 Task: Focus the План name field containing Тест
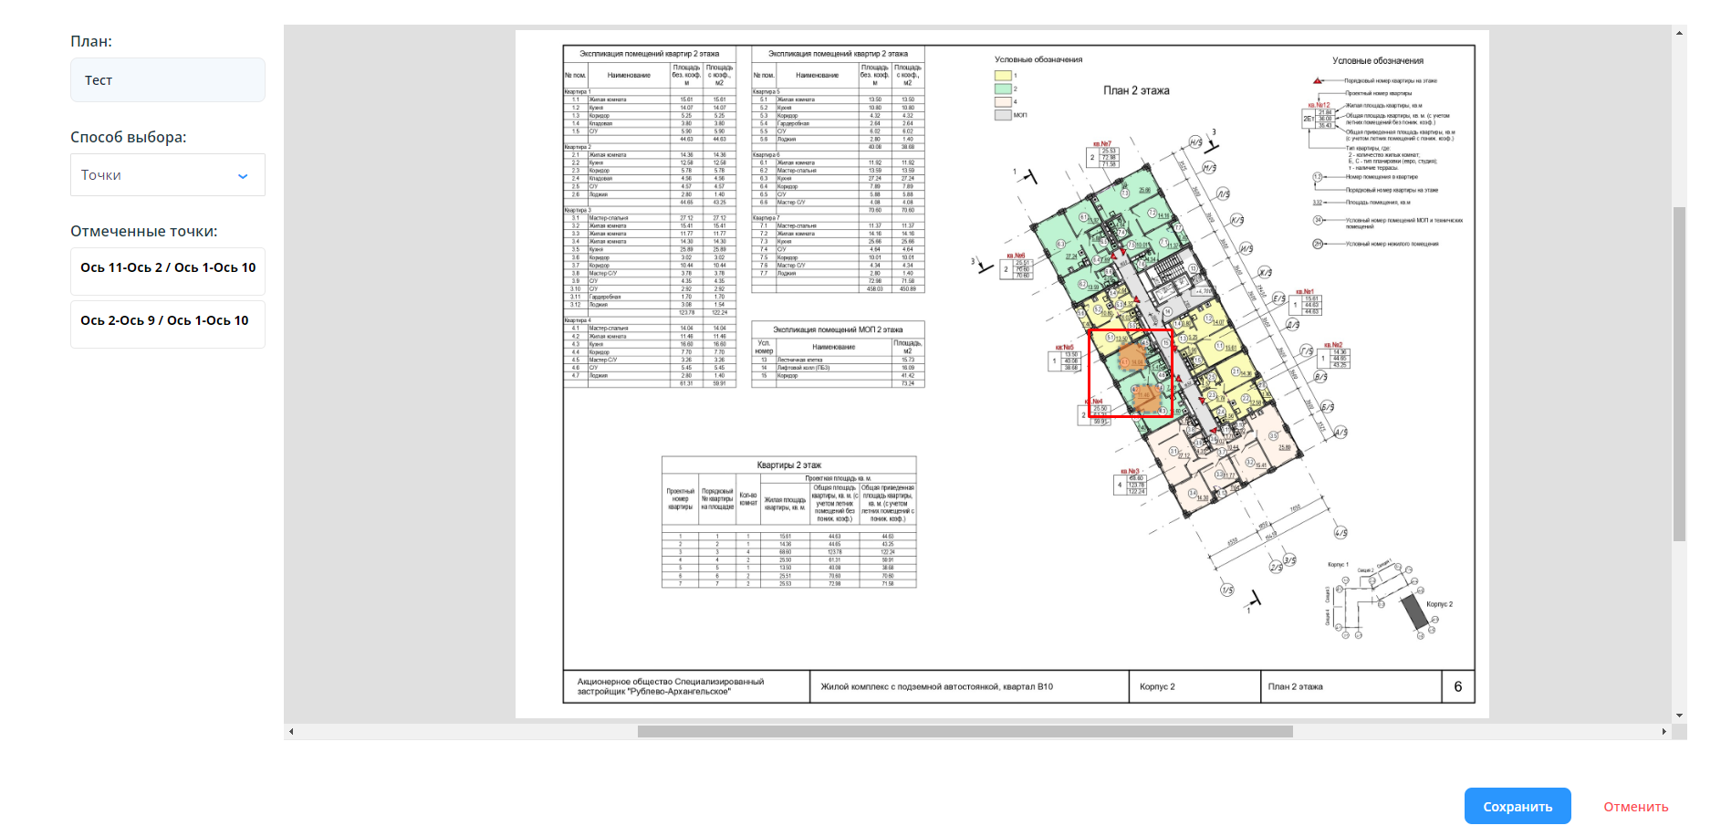coord(168,80)
